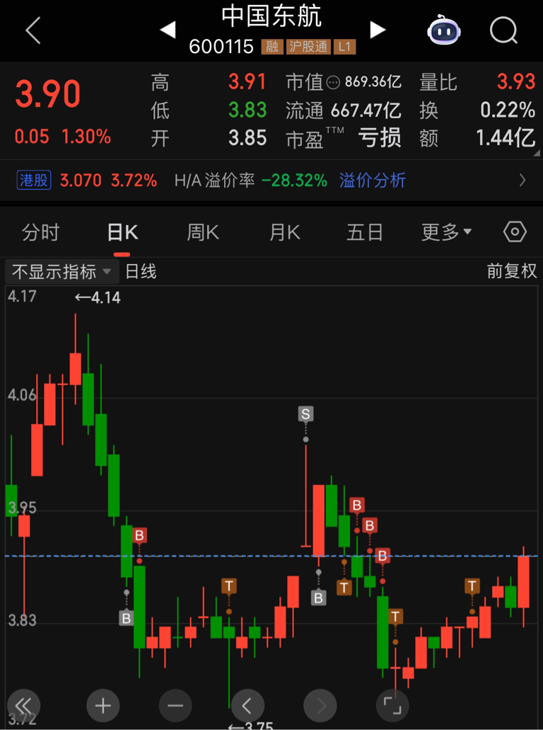The image size is (543, 730).
Task: Expand the quote details corner triangle
Action: click(x=537, y=153)
